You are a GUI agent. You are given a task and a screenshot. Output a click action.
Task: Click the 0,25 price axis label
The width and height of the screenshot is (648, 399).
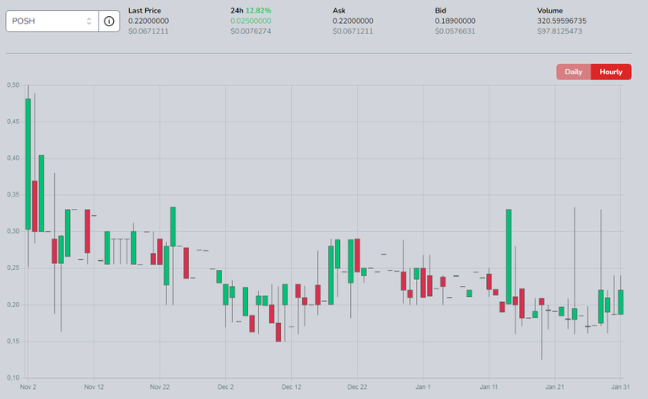pyautogui.click(x=13, y=268)
